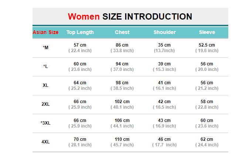Image resolution: width=246 pixels, height=163 pixels.
Task: Select the 2XL size row label
Action: pos(45,104)
